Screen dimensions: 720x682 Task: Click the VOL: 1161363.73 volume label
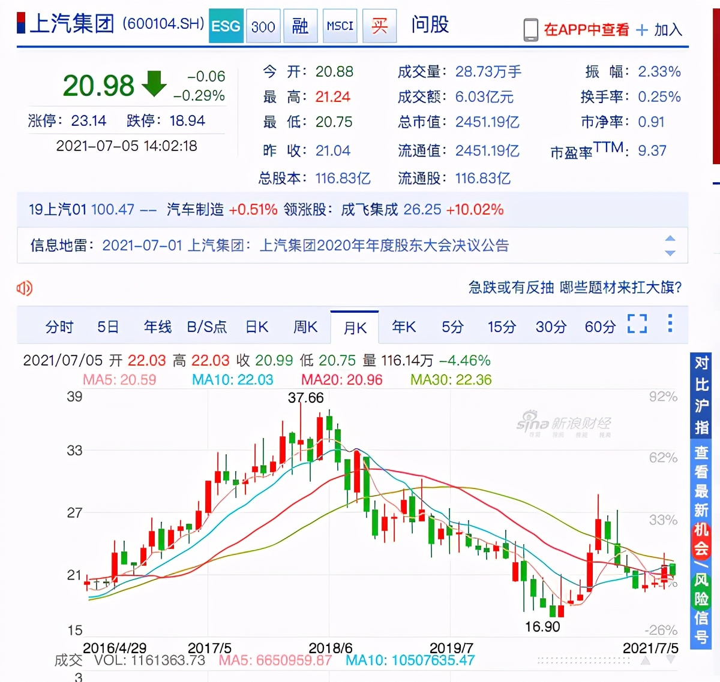149,660
